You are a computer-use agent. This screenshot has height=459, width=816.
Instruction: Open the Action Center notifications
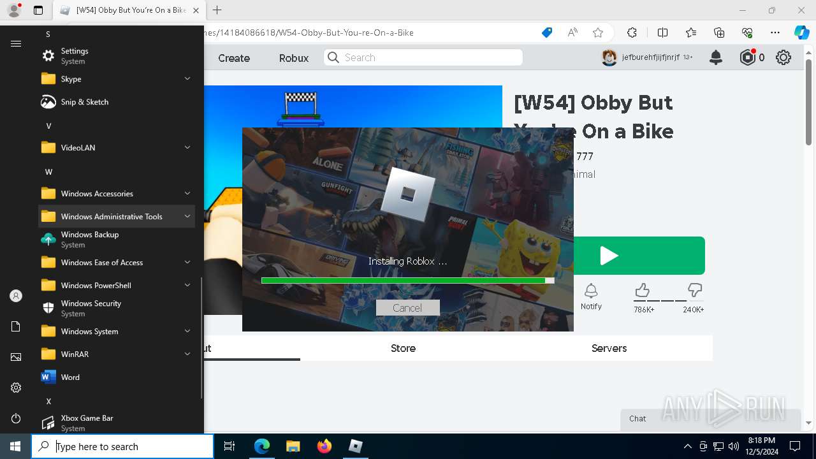(795, 446)
